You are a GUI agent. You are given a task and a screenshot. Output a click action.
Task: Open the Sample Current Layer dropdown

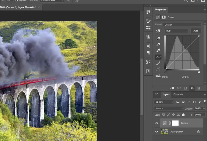52,1
